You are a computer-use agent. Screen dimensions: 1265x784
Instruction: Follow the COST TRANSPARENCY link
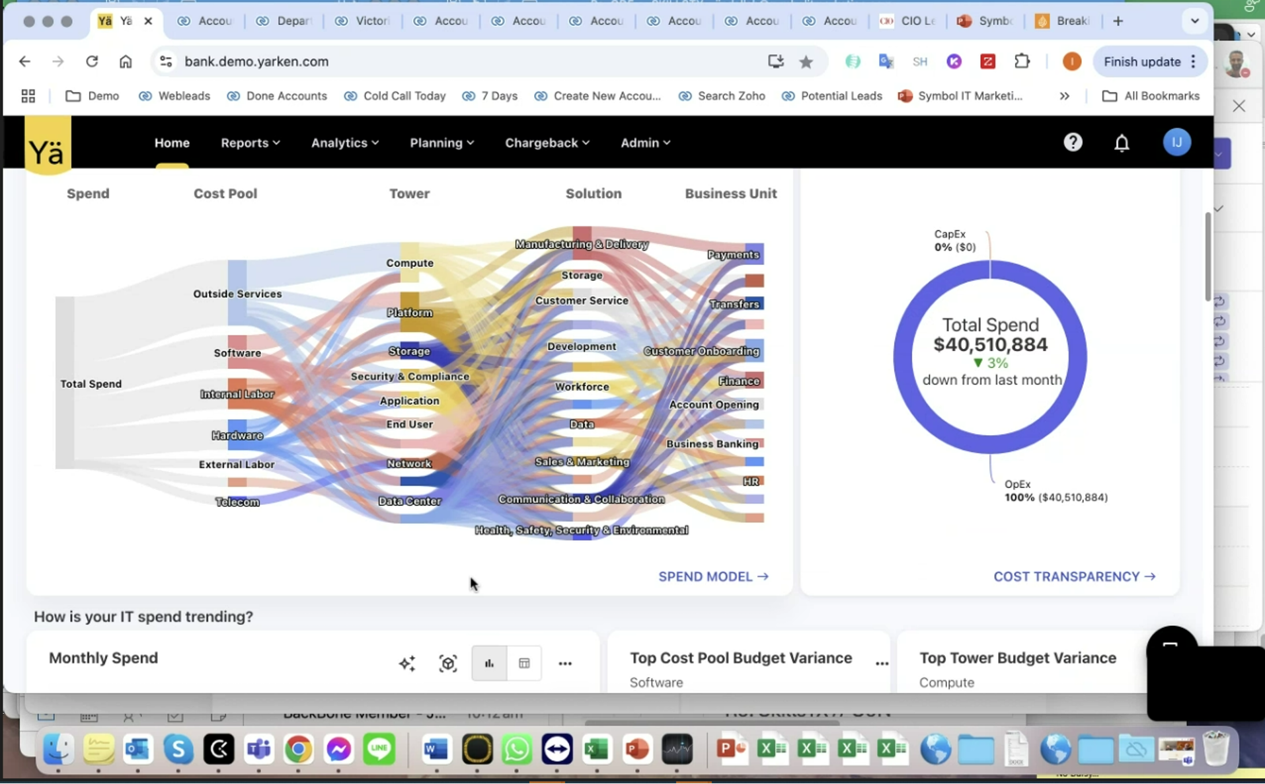1075,576
